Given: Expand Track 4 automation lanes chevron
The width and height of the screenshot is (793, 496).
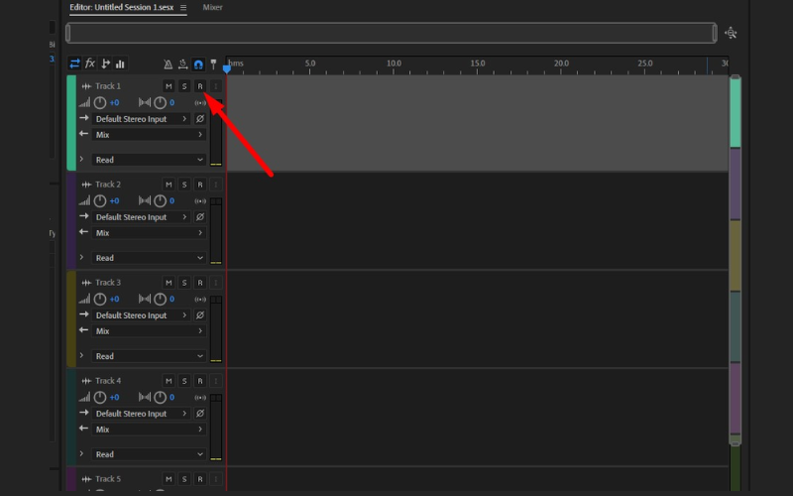Looking at the screenshot, I should (x=81, y=453).
